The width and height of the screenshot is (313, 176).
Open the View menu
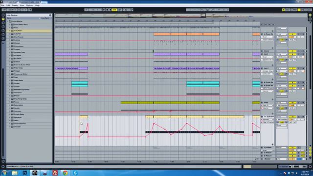coord(22,5)
